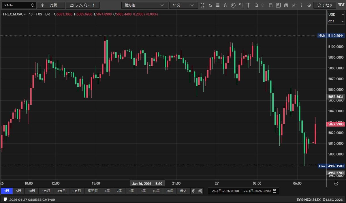Select the 5年 period tab
This screenshot has width=346, height=203.
pos(143,191)
